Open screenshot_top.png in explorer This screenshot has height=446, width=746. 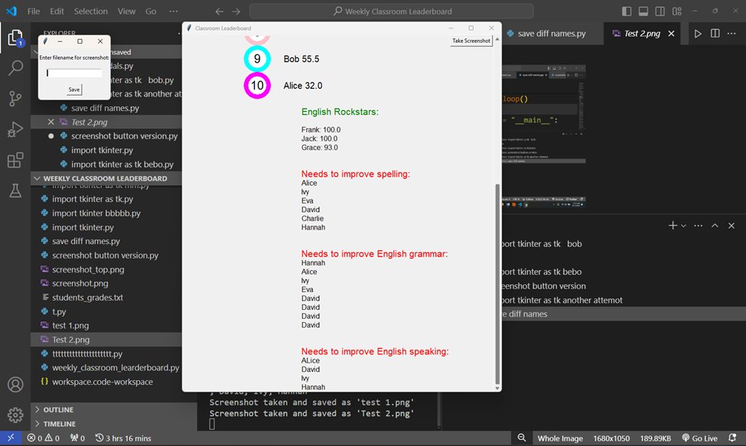point(88,269)
